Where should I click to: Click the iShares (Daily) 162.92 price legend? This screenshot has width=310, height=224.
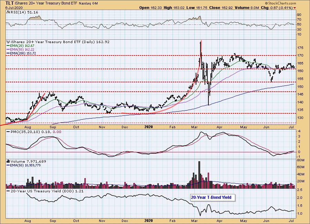pyautogui.click(x=60, y=42)
